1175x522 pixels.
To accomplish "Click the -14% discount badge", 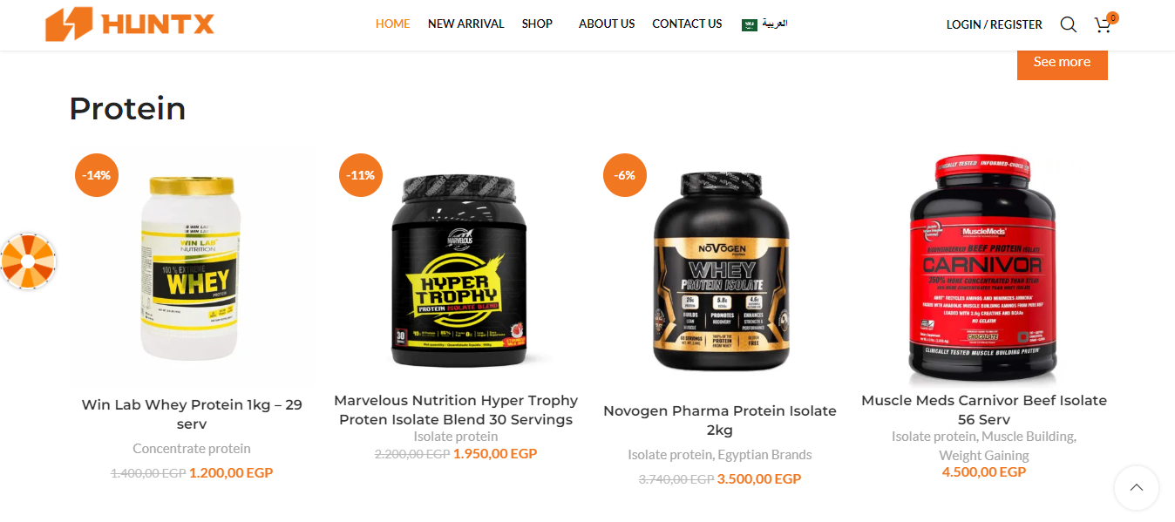I will [x=97, y=175].
